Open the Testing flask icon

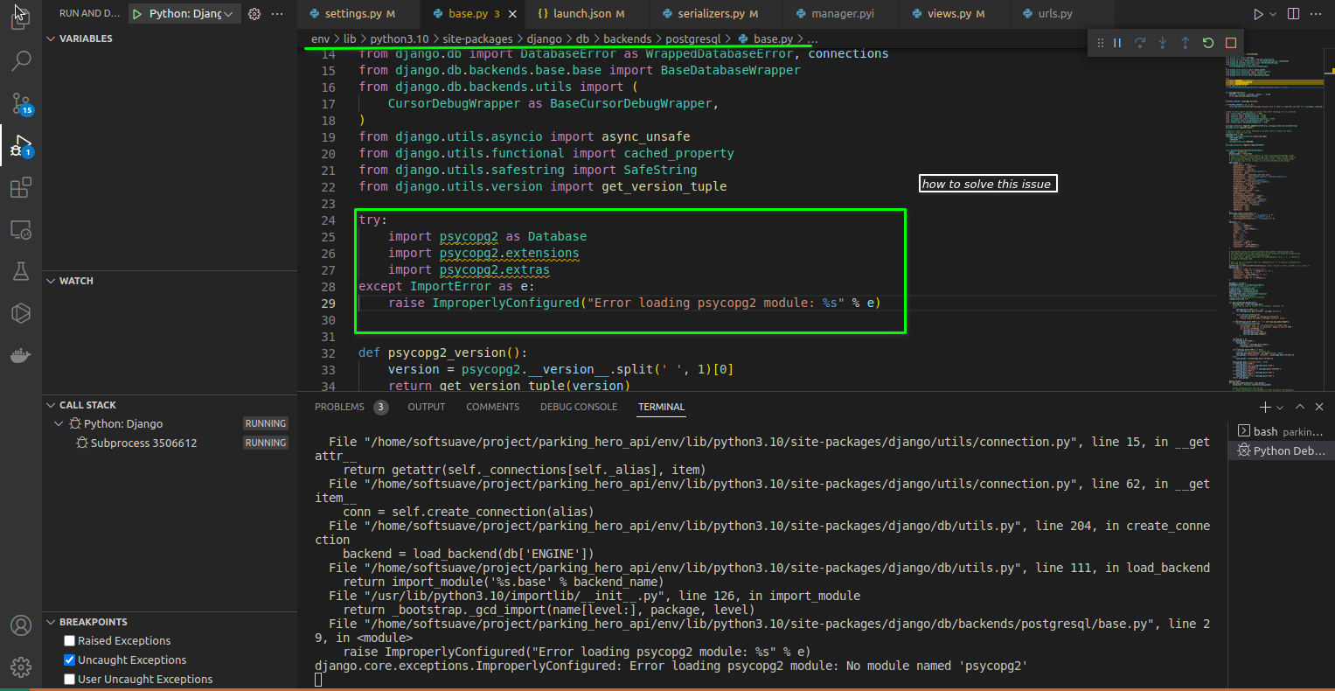tap(21, 271)
